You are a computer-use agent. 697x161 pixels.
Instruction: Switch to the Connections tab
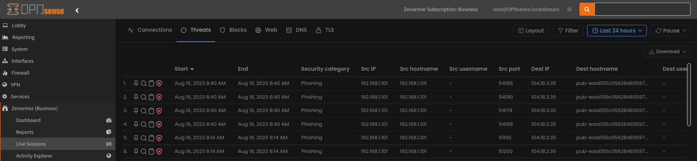click(150, 30)
